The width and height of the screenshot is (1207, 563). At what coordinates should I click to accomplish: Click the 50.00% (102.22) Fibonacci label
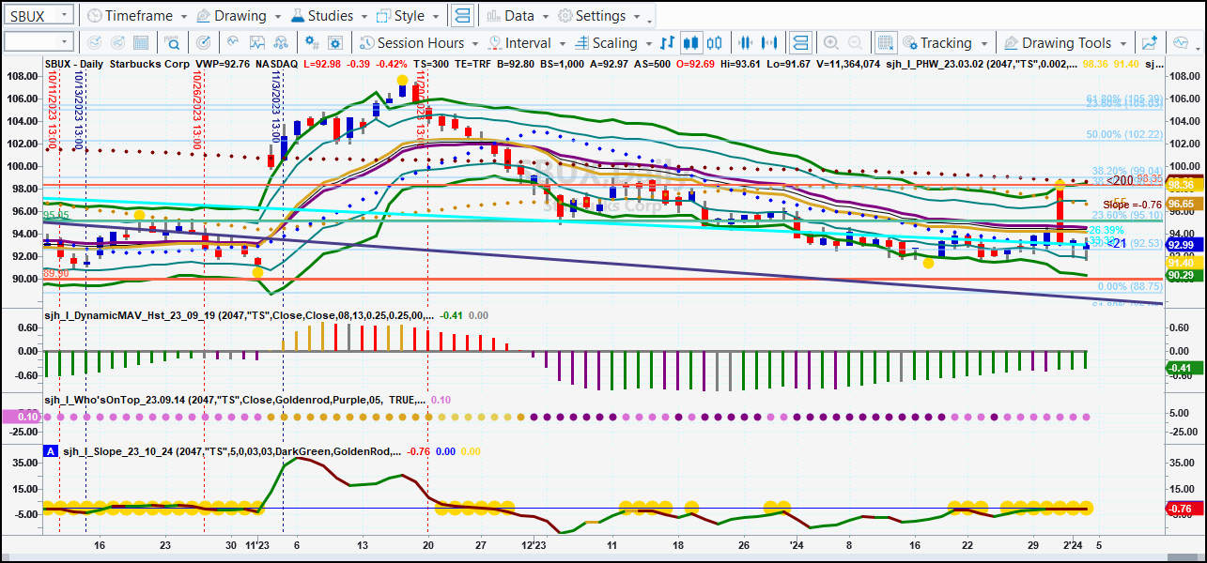tap(1125, 135)
